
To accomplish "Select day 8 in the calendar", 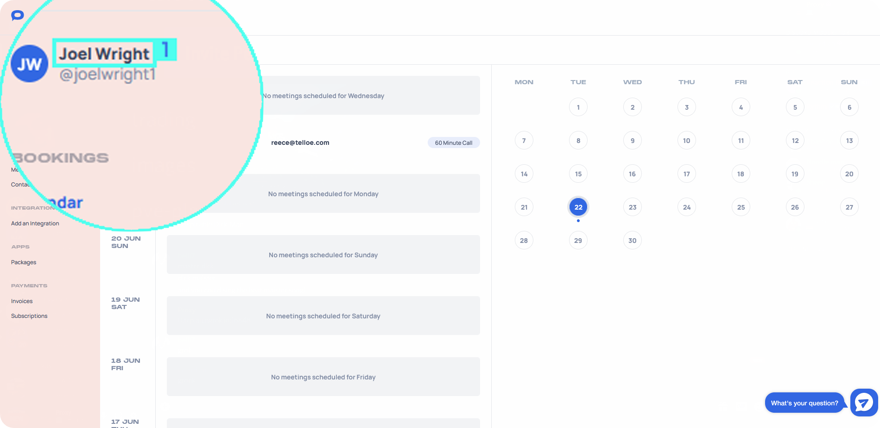I will point(578,141).
